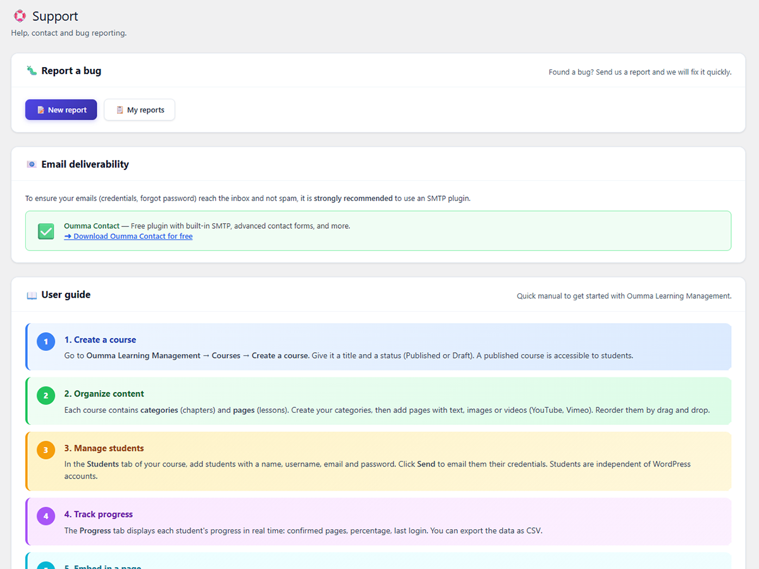
Task: Open My reports
Action: 139,110
